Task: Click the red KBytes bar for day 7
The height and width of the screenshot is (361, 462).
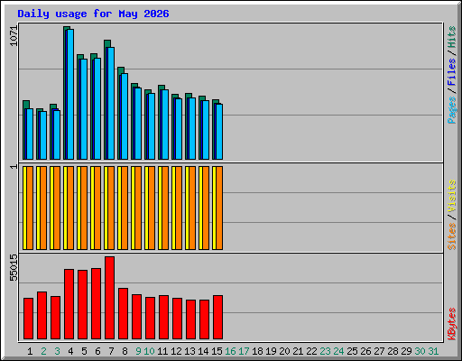Action: click(x=109, y=298)
